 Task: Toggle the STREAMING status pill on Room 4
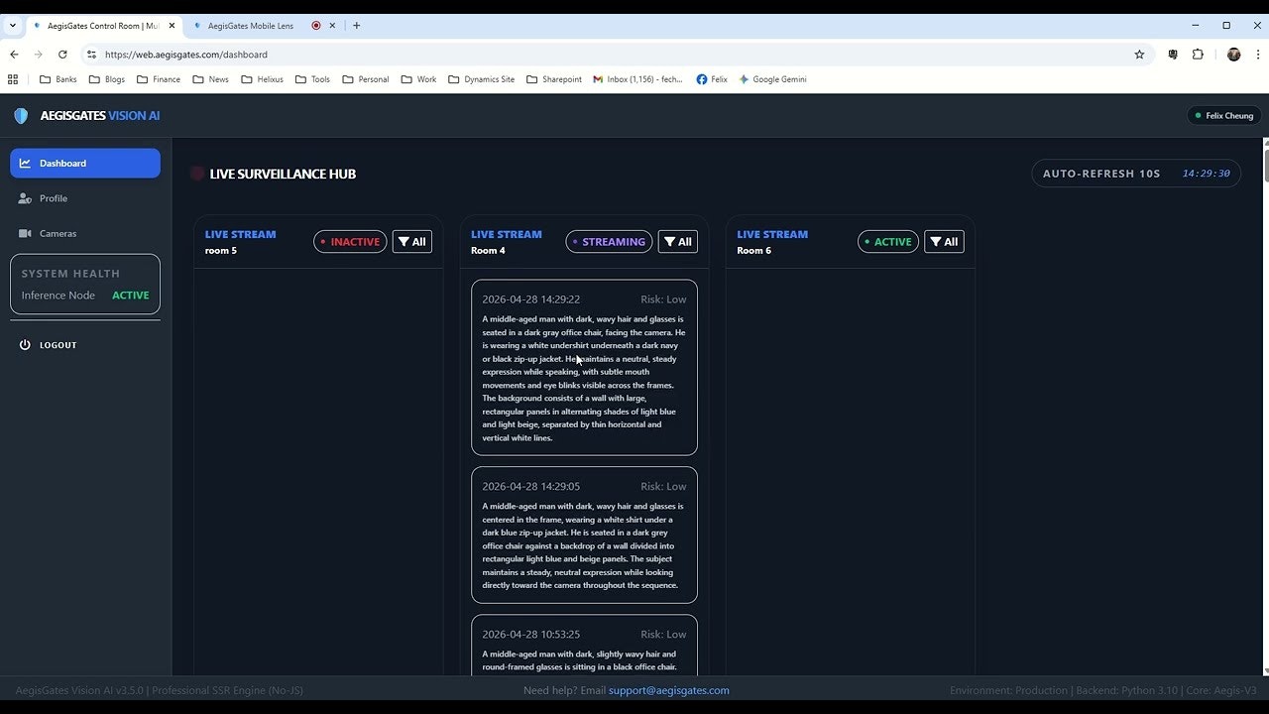click(608, 241)
